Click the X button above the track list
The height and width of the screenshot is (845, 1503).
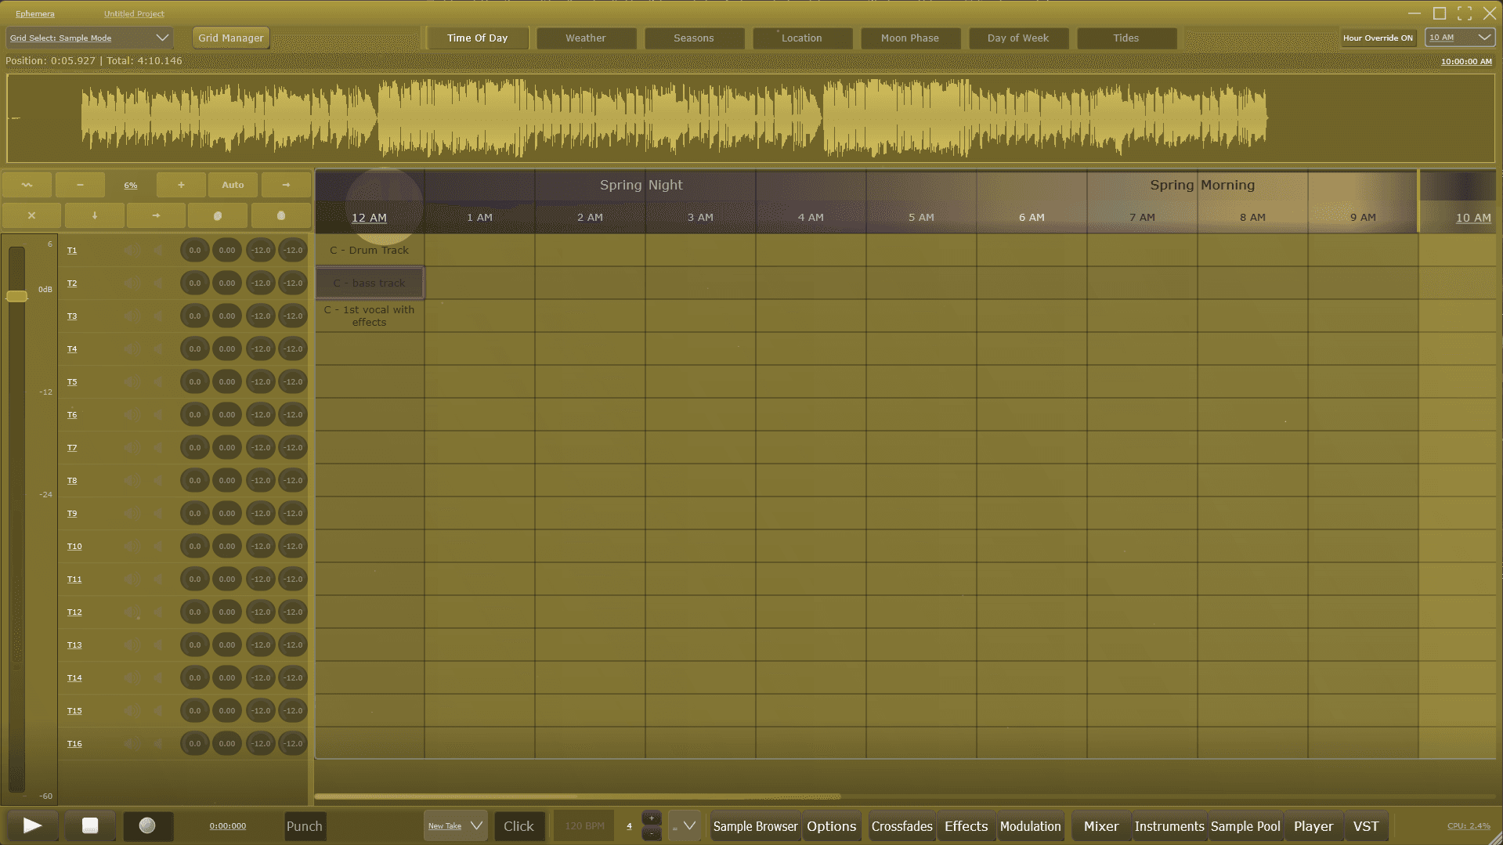click(31, 215)
